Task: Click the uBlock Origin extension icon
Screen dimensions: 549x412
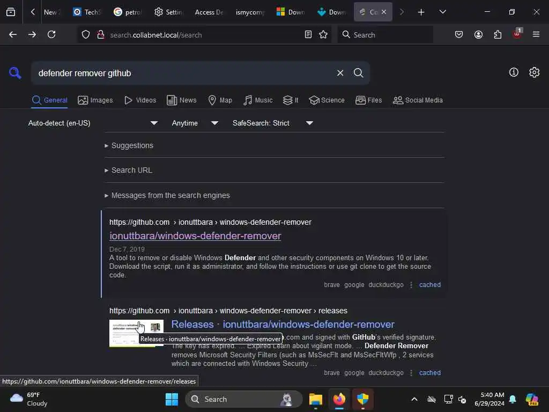Action: pos(517,34)
